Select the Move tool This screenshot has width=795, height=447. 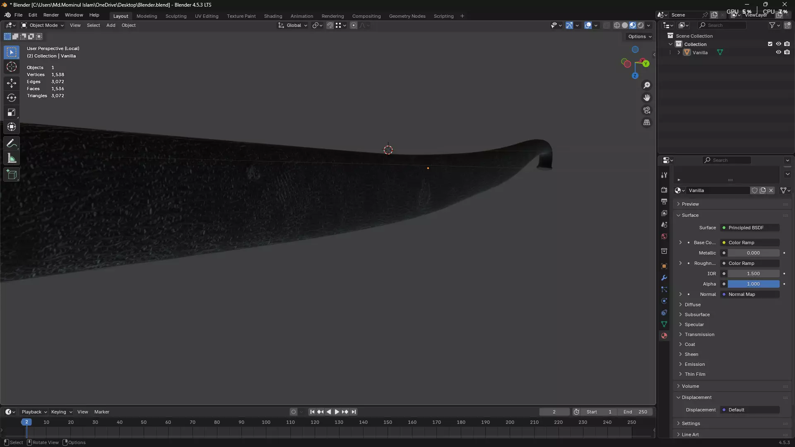pyautogui.click(x=12, y=83)
